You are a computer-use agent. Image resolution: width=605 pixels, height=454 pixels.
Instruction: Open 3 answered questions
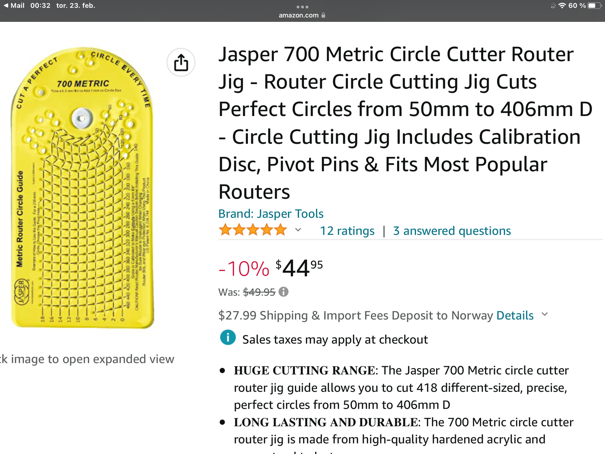(x=452, y=231)
